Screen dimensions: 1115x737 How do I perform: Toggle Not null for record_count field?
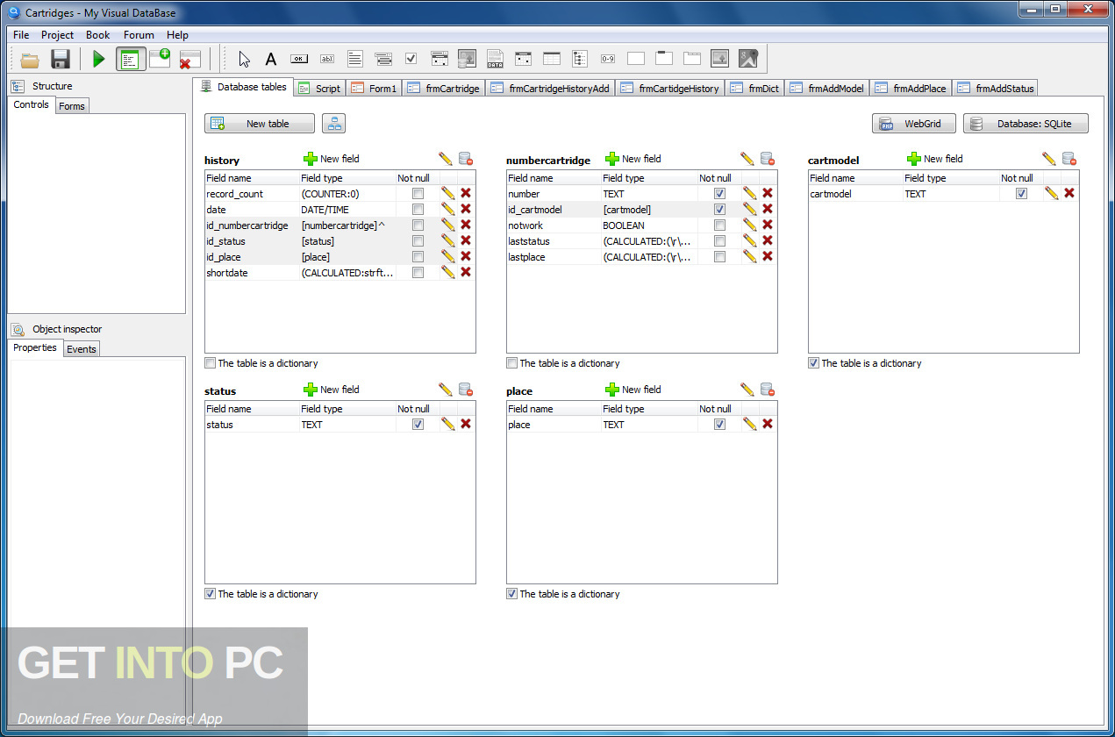point(418,194)
